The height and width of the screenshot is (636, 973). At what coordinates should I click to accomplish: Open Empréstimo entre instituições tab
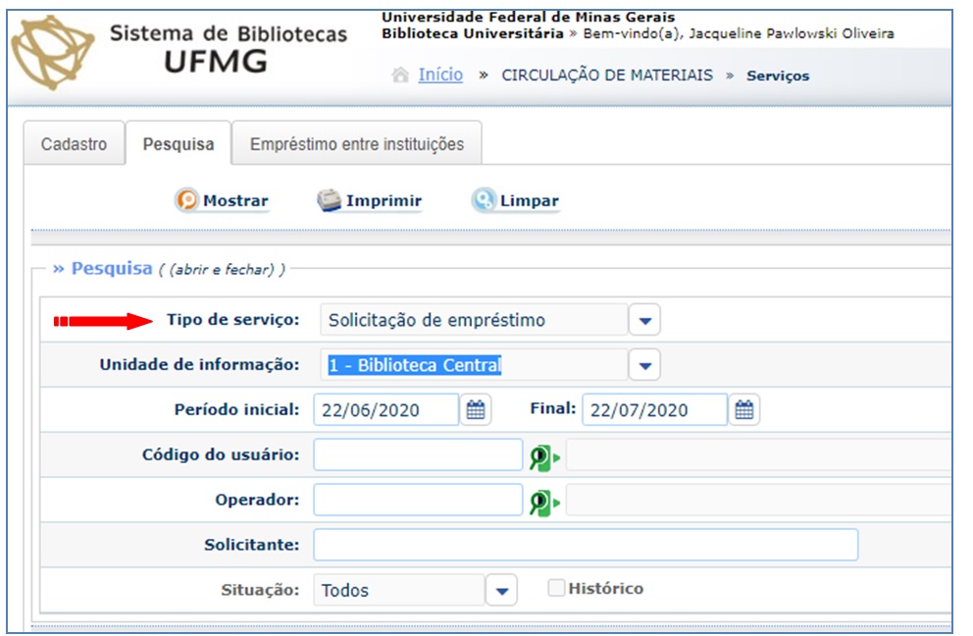(357, 144)
